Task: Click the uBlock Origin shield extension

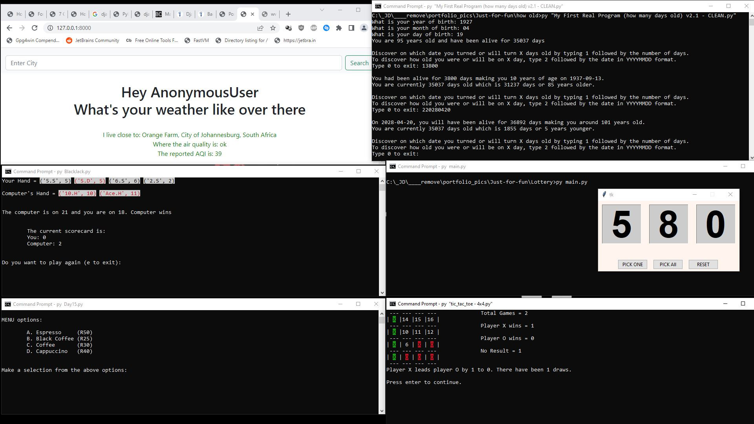Action: pos(301,28)
